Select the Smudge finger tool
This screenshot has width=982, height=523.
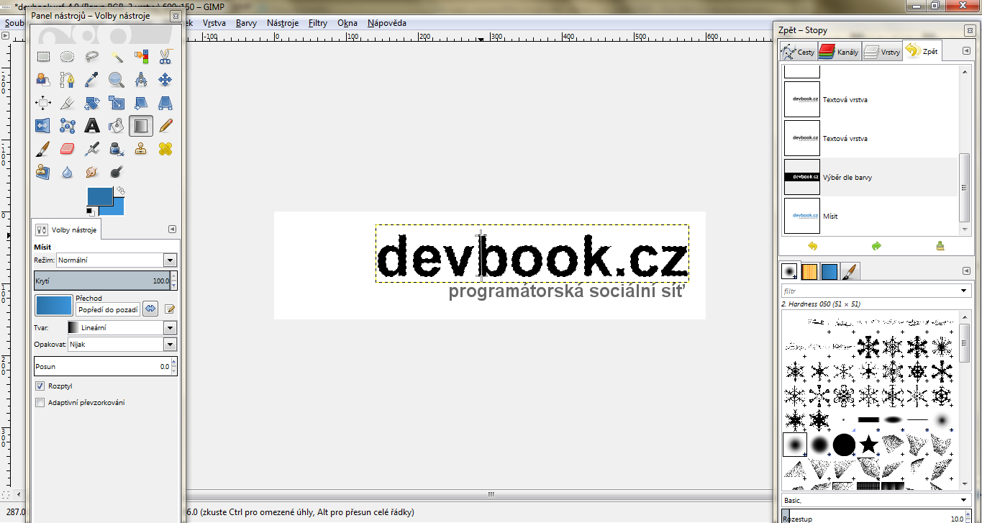point(92,172)
